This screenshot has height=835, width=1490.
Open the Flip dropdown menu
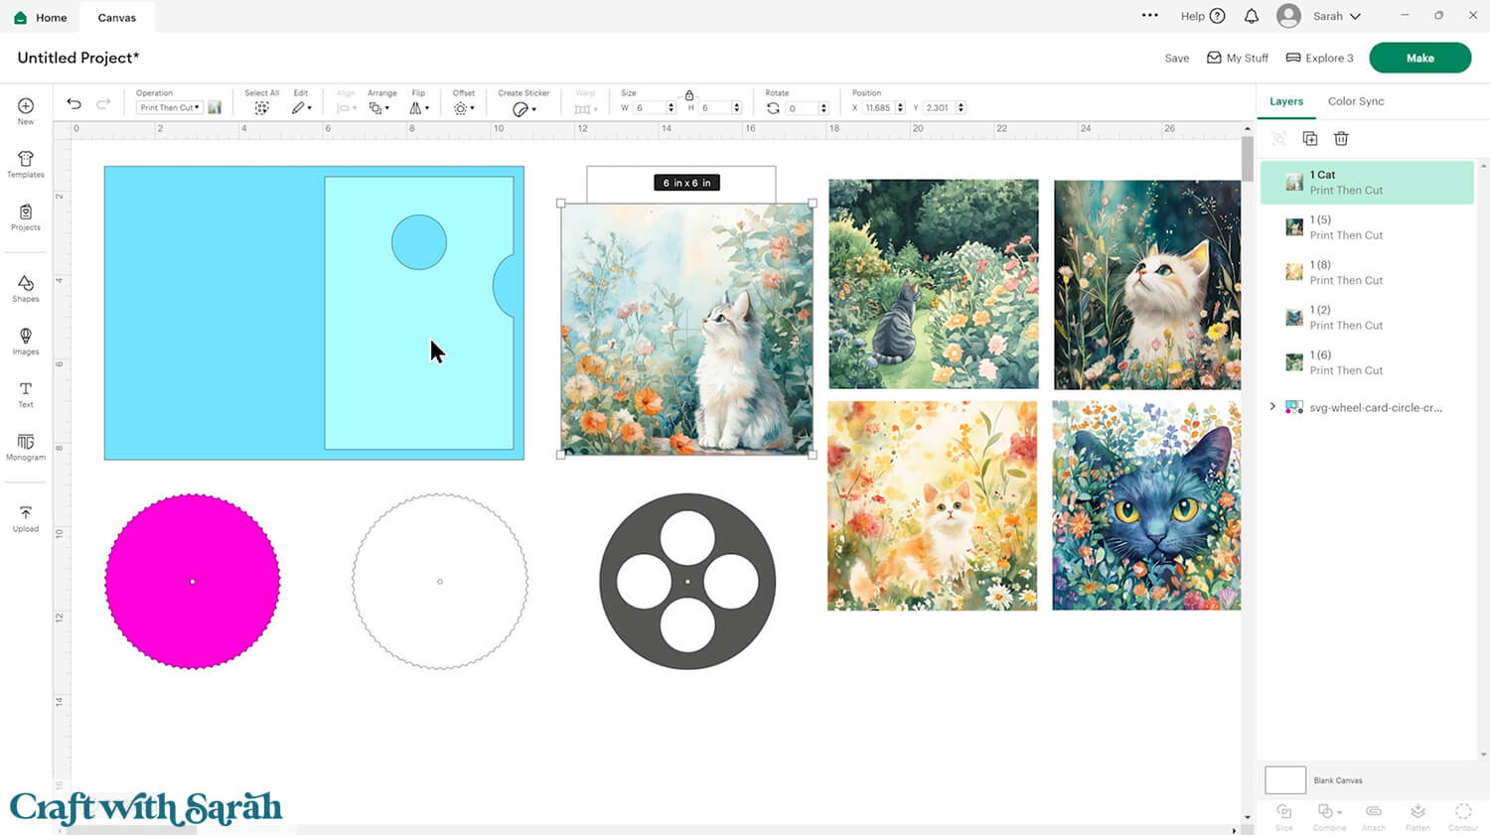[419, 107]
